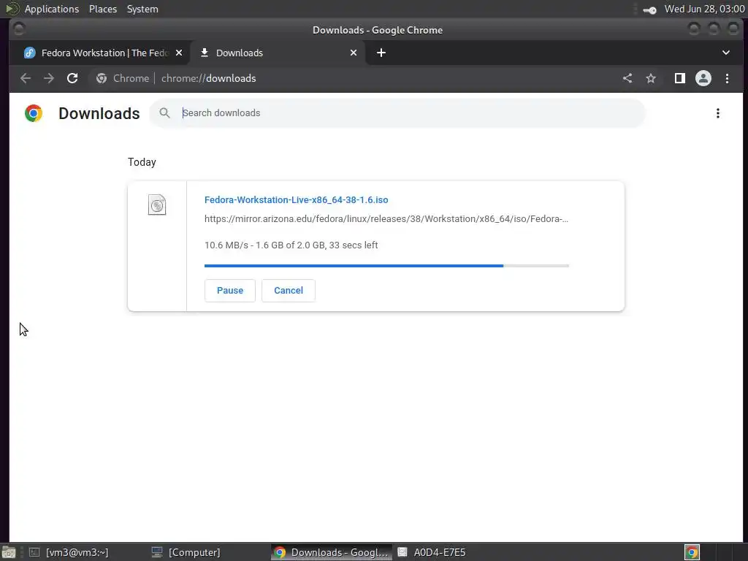The height and width of the screenshot is (561, 748).
Task: Click the show desktop icon in taskbar
Action: tap(9, 552)
